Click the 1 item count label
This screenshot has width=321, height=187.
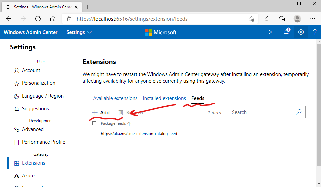[x=214, y=113]
